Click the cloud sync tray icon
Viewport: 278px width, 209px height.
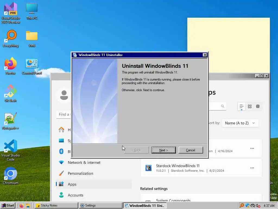253,206
